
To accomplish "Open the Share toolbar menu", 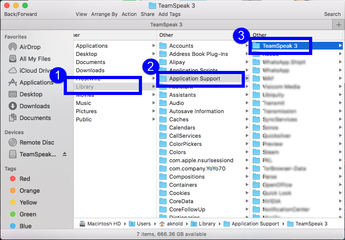I will point(147,14).
